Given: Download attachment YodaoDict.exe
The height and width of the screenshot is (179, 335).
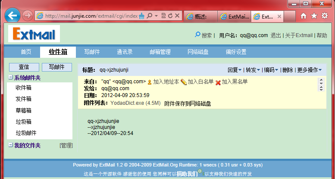Looking at the screenshot, I should 135,103.
